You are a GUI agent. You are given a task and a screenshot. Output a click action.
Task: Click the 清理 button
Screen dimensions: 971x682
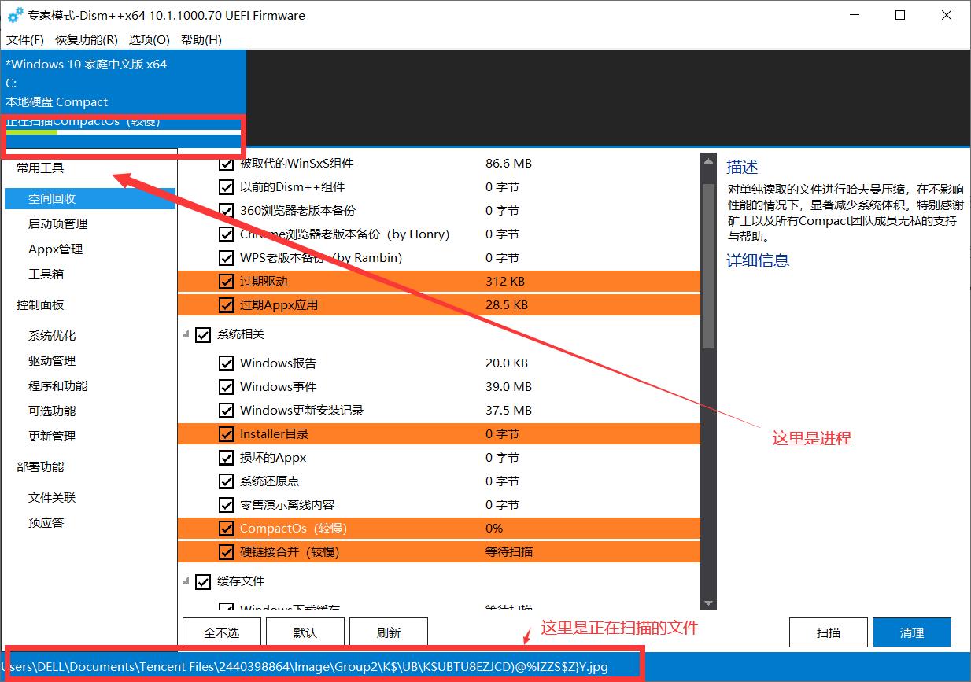(x=911, y=632)
